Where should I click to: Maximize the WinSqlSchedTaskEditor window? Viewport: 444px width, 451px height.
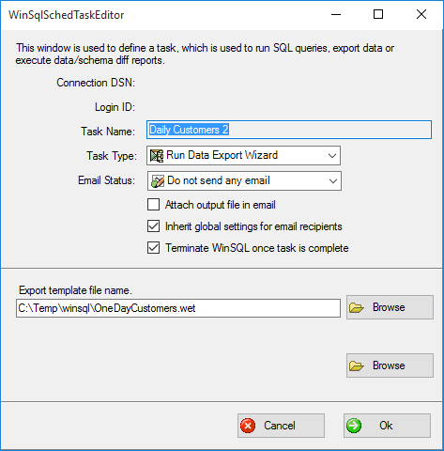pyautogui.click(x=378, y=14)
